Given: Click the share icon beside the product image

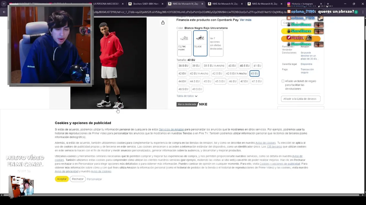Looking at the screenshot, I should [163, 22].
